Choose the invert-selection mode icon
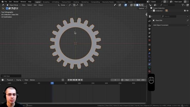This screenshot has height=107, width=190. [15, 8]
